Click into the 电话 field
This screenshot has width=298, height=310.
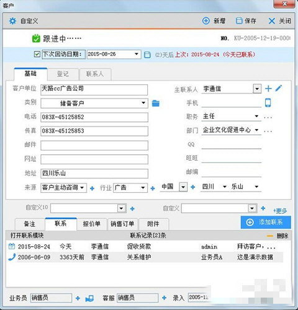coord(94,117)
